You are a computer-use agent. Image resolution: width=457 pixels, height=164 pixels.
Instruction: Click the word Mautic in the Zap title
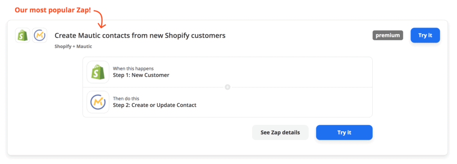pyautogui.click(x=89, y=36)
